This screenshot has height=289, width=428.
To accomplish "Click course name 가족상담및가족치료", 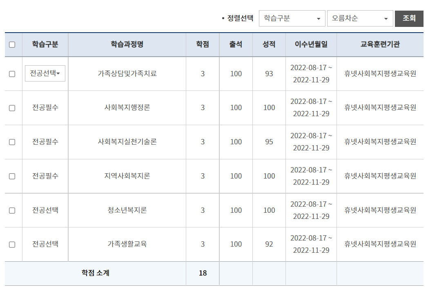I will [127, 73].
